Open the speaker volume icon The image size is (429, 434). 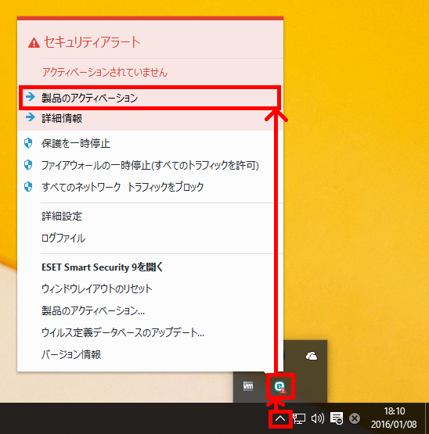(x=318, y=418)
